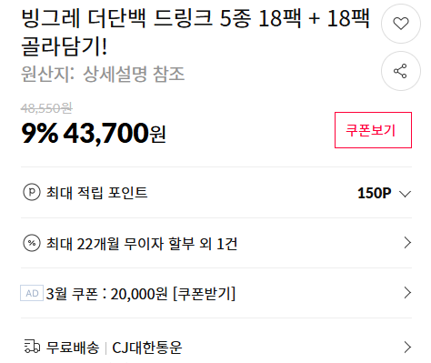
Task: Click the P point icon
Action: pyautogui.click(x=32, y=192)
